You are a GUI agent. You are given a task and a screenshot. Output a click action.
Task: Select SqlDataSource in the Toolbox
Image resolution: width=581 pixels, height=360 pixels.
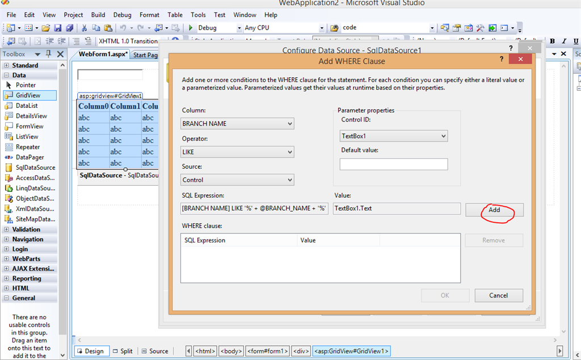click(x=35, y=168)
